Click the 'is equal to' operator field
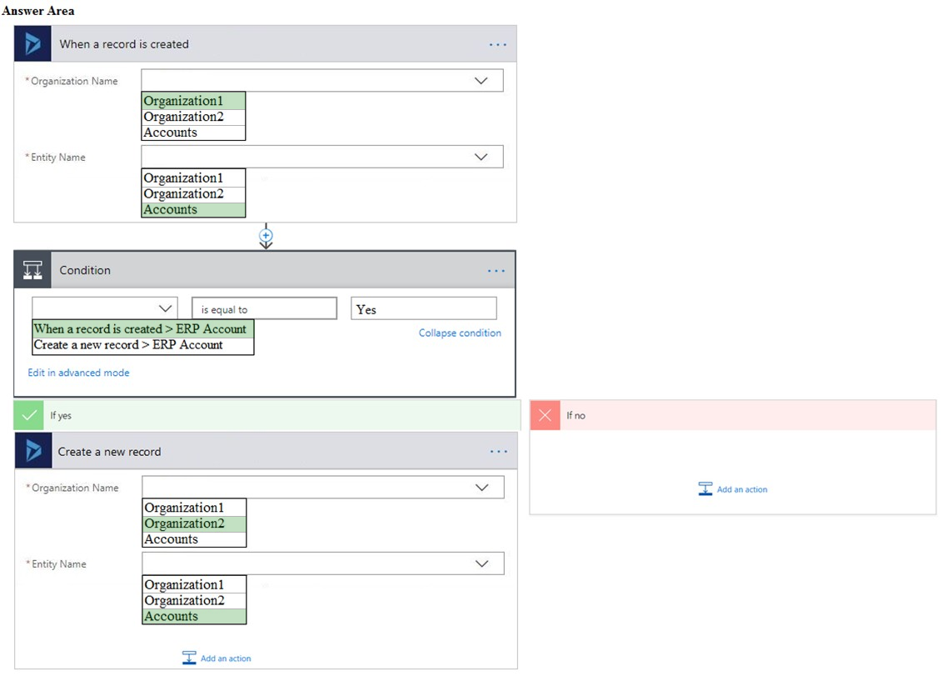The image size is (942, 681). coord(264,308)
